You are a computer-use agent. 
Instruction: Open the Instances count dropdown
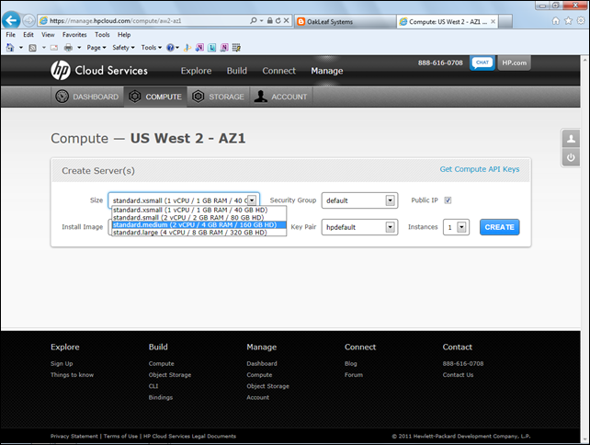(456, 227)
